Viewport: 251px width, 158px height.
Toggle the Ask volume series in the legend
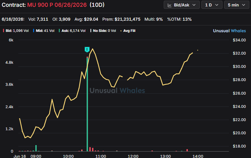[72, 31]
